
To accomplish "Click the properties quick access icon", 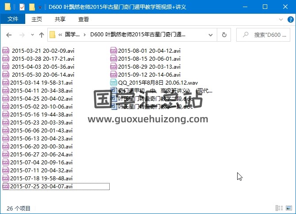I will (22, 7).
